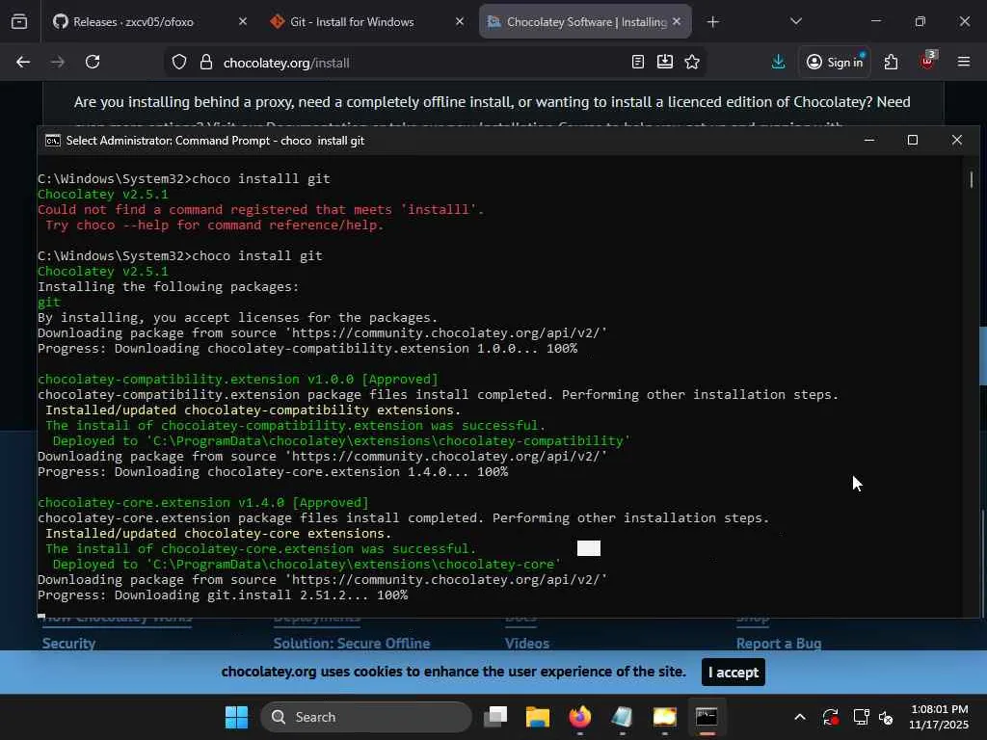
Task: Click "chocolatey-compatibility.extension v1.0.0 [Approved]" text
Action: [237, 380]
